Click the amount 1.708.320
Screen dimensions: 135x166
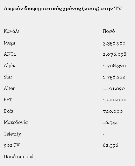[114, 66]
